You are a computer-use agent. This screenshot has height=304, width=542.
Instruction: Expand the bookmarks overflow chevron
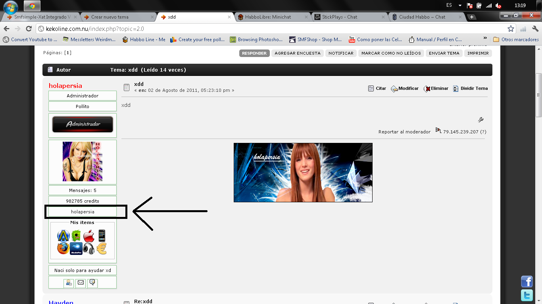[485, 38]
